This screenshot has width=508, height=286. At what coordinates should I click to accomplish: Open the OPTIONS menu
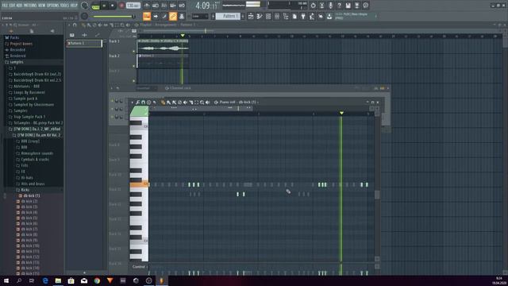click(x=53, y=6)
